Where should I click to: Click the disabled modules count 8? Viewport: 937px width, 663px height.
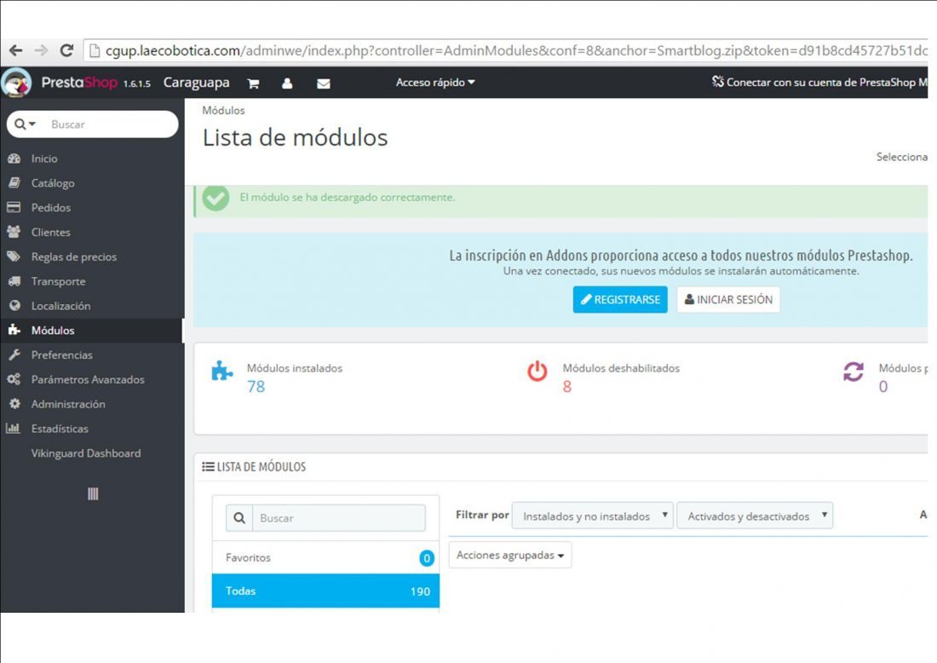pyautogui.click(x=567, y=387)
